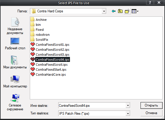Screen dimensions: 165x120
Task: Go to Рабочий стол
Action: coord(15,44)
